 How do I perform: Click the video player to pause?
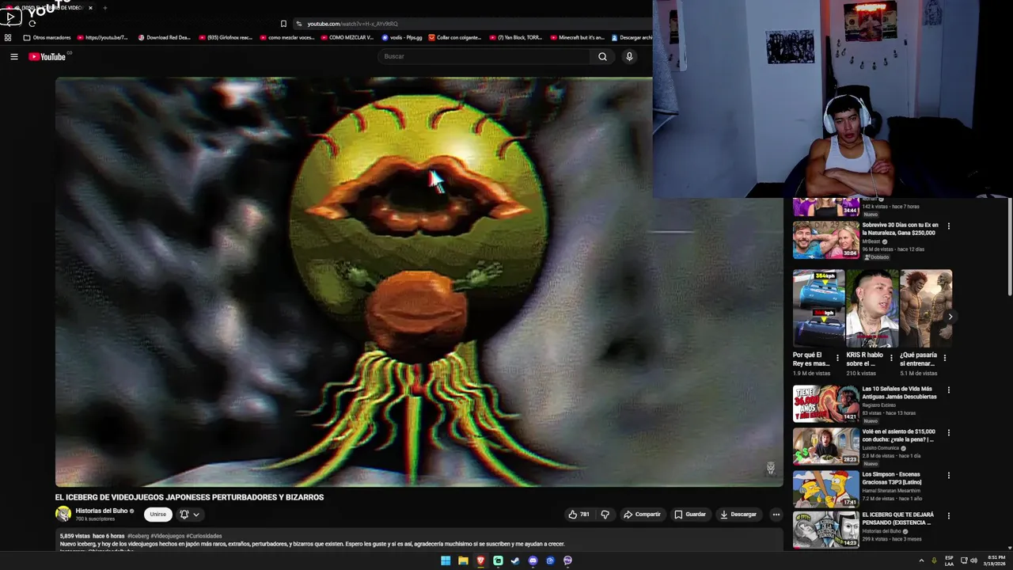click(419, 282)
